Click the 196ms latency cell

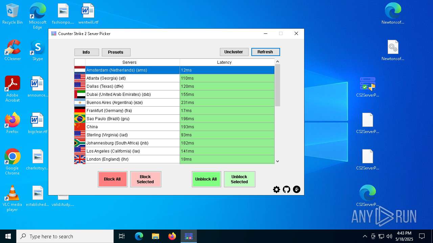(227, 119)
